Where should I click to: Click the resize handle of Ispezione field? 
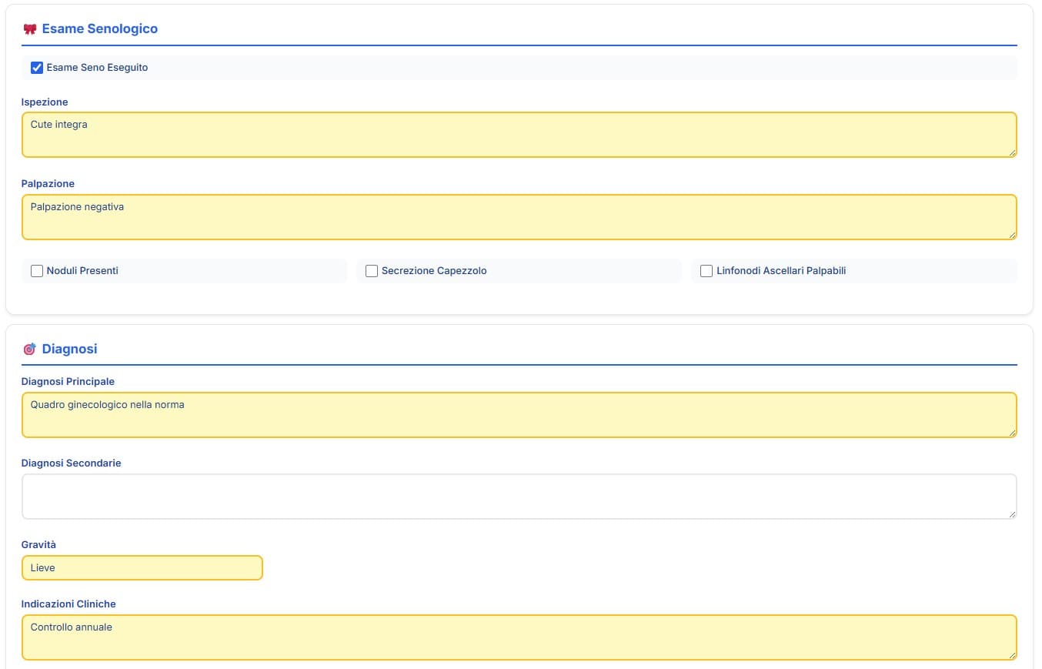pyautogui.click(x=1012, y=152)
